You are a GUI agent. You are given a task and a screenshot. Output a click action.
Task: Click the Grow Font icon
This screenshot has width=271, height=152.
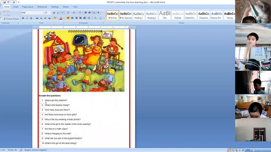pos(54,13)
